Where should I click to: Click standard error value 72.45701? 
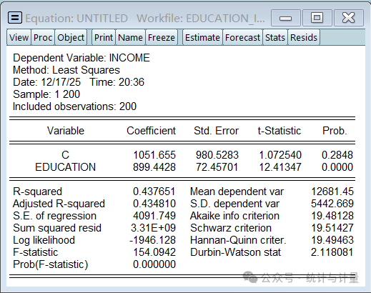tap(217, 167)
